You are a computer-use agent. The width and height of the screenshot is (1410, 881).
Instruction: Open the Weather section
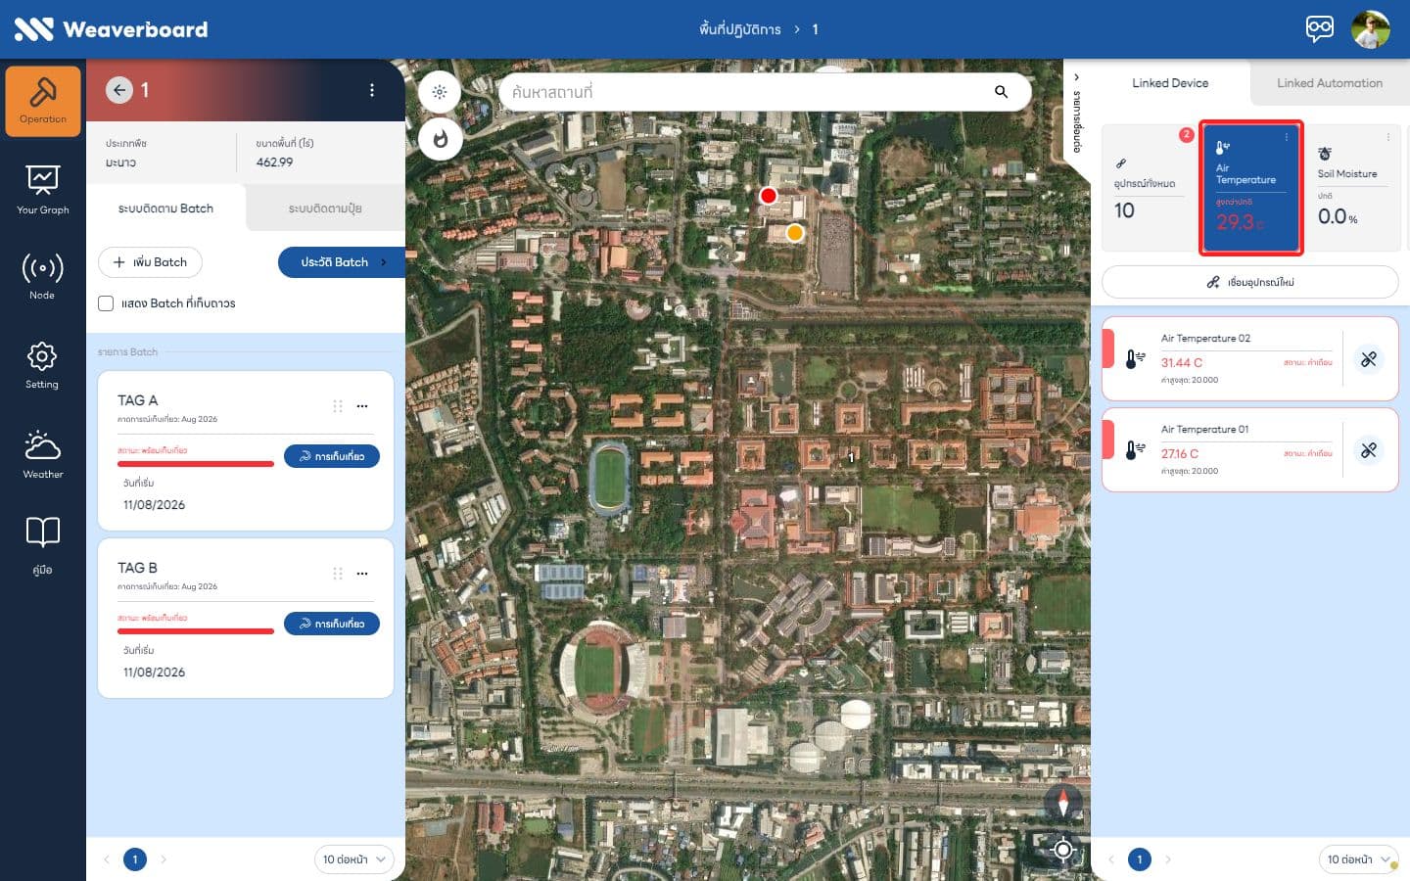click(43, 455)
